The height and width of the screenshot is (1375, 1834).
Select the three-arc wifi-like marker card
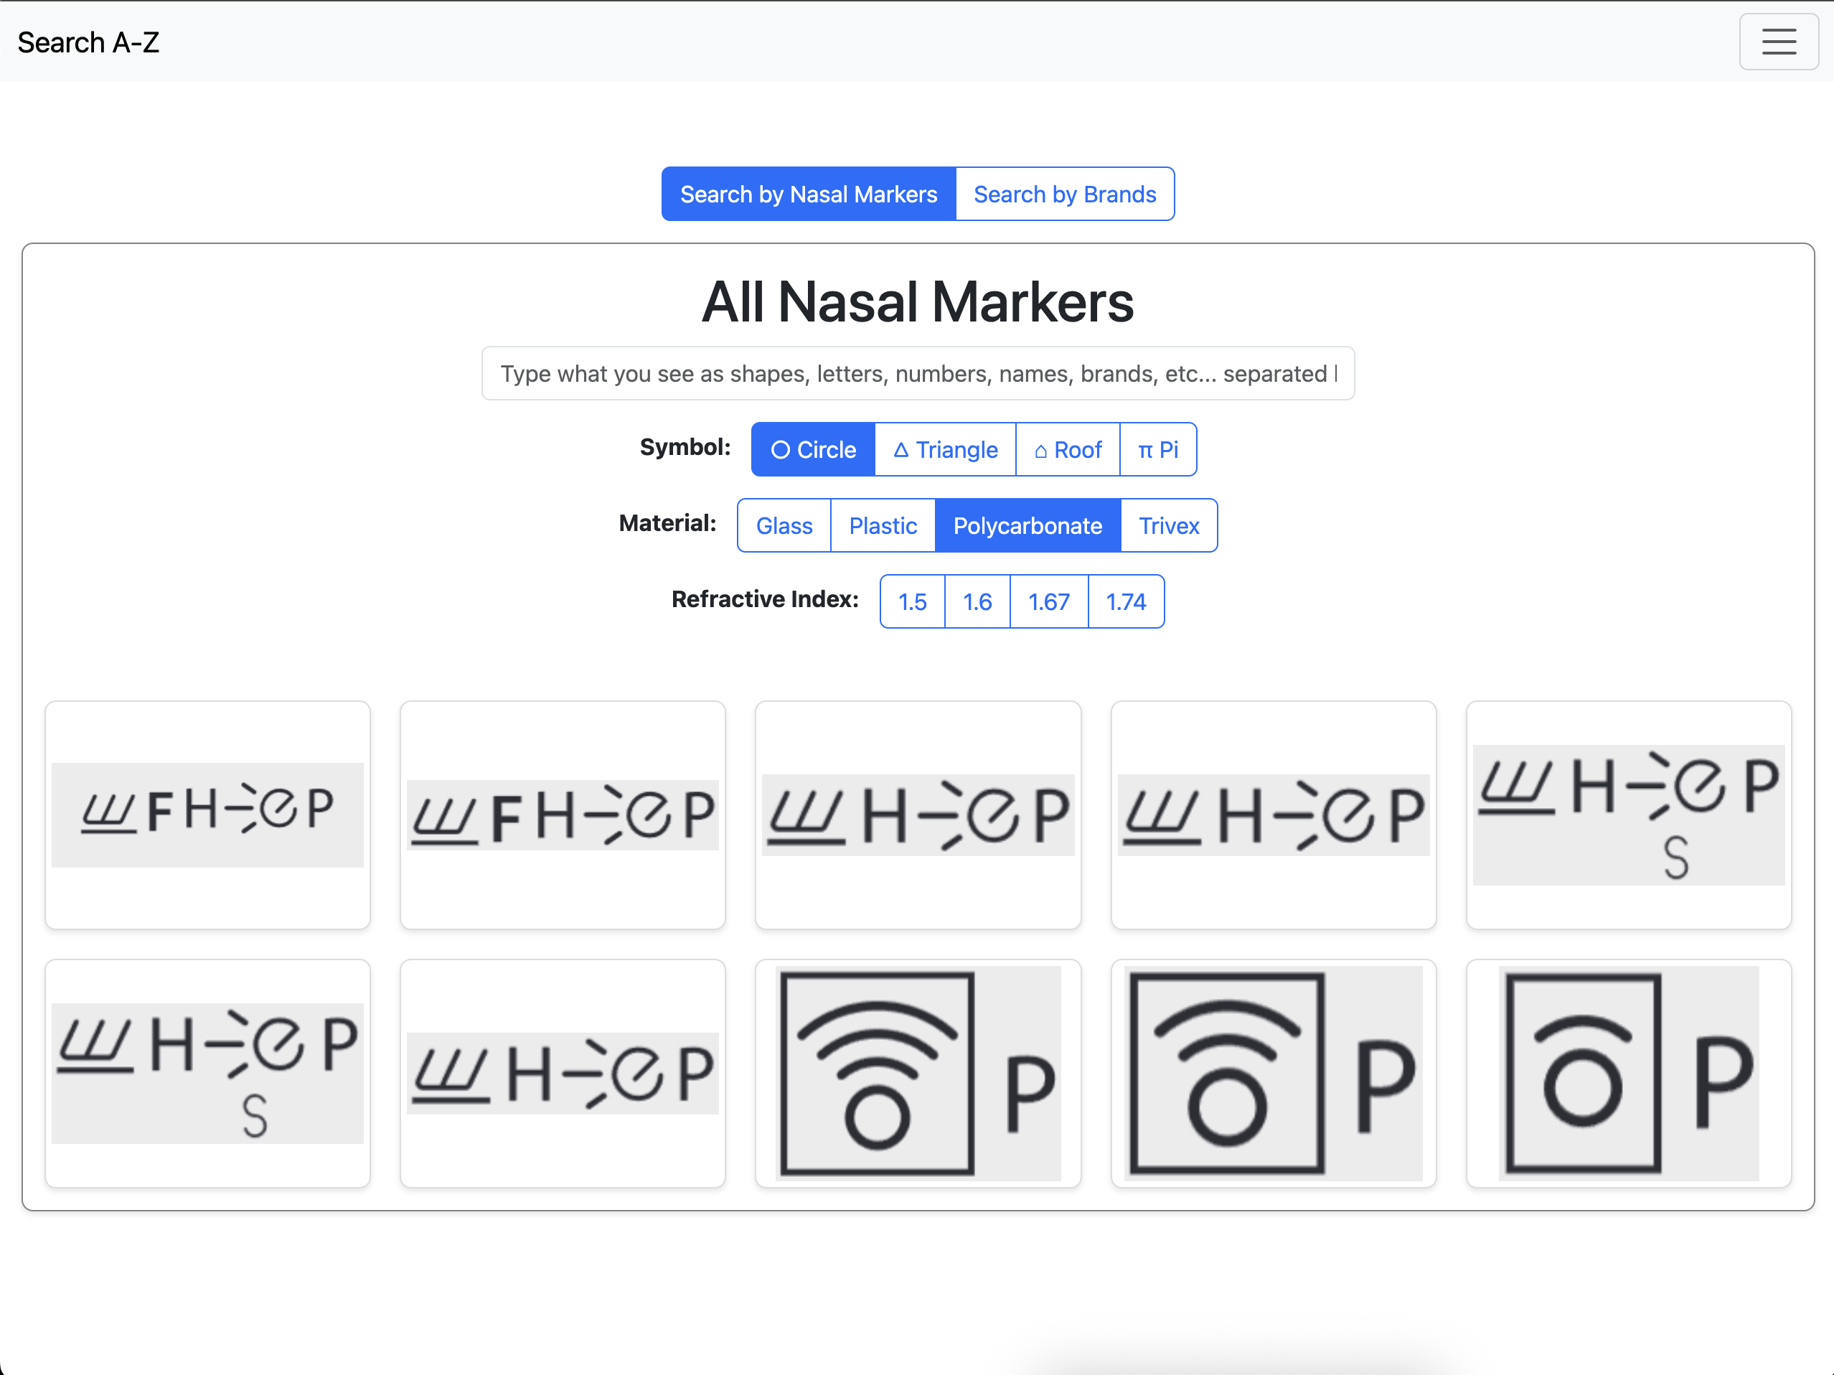tap(918, 1073)
